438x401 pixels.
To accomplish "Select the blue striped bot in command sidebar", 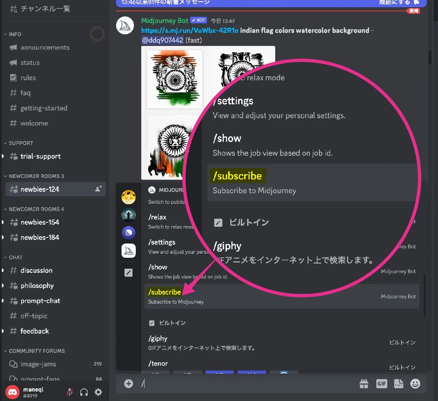I will tap(128, 233).
